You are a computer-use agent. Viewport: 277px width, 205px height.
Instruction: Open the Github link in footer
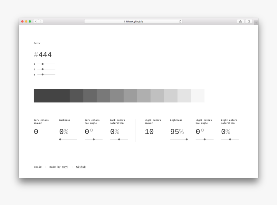coord(81,167)
